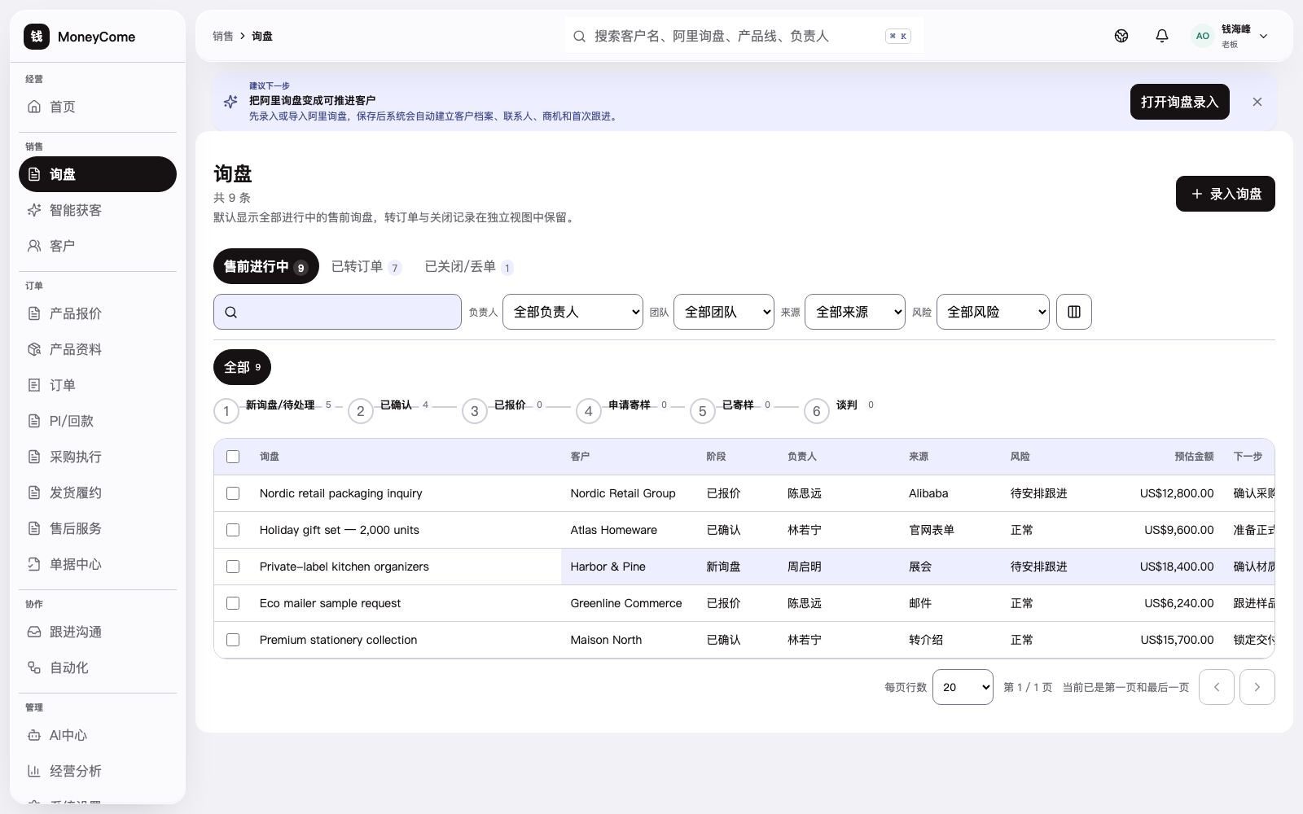Click 官网表单 source cell
The width and height of the screenshot is (1303, 814).
tap(932, 530)
